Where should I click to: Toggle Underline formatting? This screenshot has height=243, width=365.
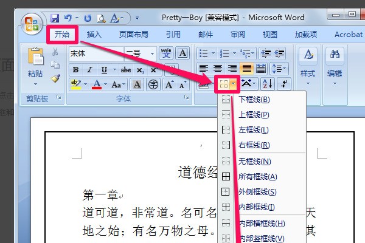(x=104, y=70)
